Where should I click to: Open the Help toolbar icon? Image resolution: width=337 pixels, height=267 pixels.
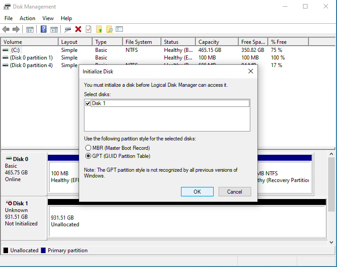[44, 29]
